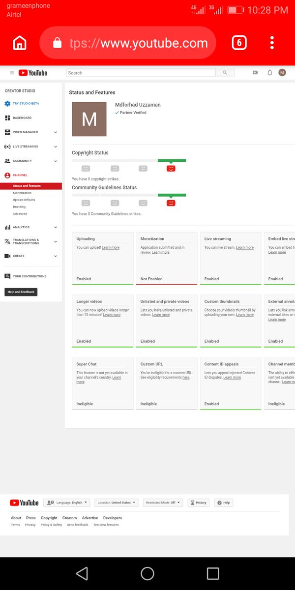Expand the Community section chevron
The width and height of the screenshot is (295, 590).
tap(56, 161)
